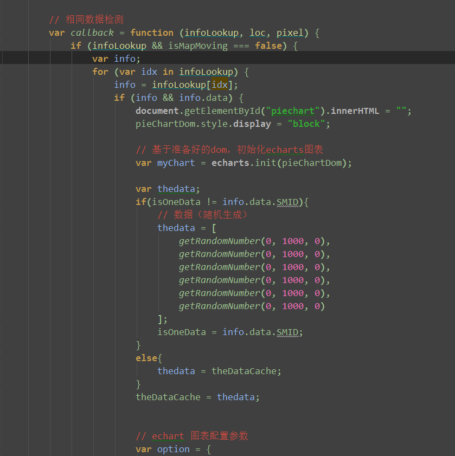The width and height of the screenshot is (455, 456).
Task: Click the 'for' keyword of the loop
Action: click(x=100, y=72)
